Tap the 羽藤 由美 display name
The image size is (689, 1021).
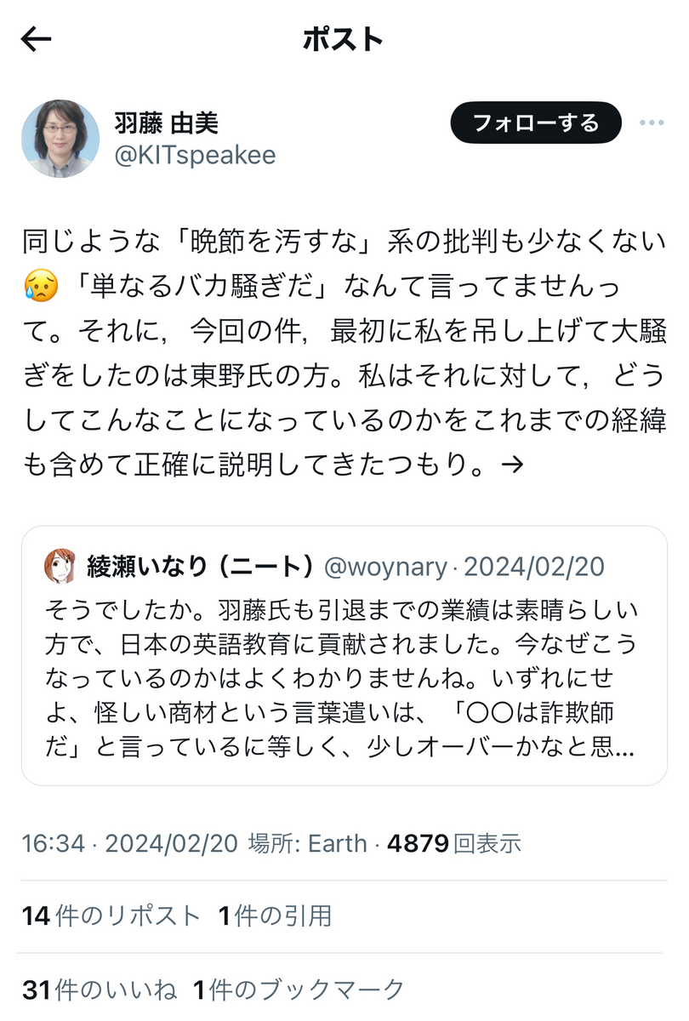pos(166,123)
